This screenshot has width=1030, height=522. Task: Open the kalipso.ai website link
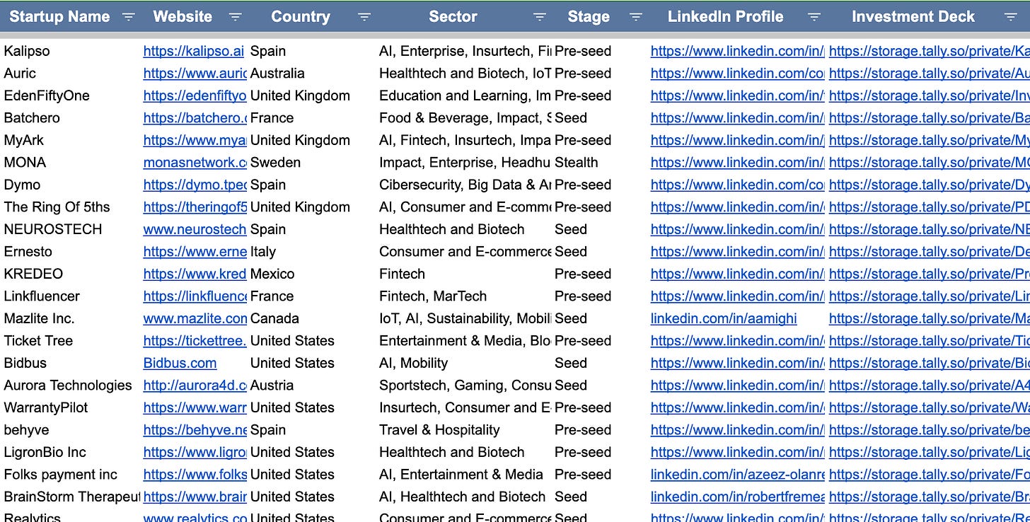pyautogui.click(x=194, y=51)
